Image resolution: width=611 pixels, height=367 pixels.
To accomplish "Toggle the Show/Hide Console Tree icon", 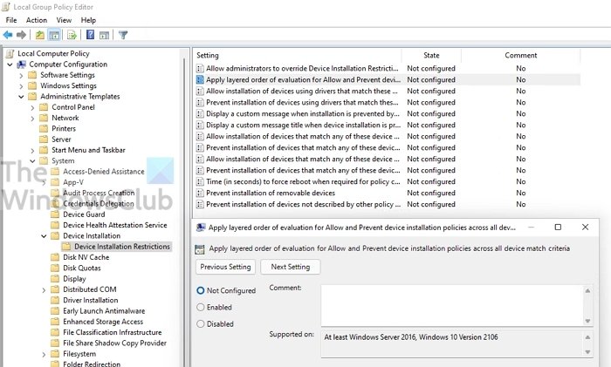I will point(54,35).
